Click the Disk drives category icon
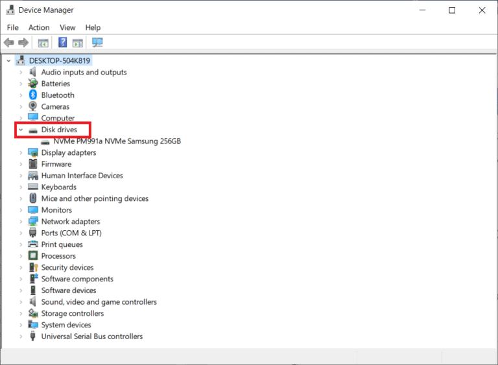Screen dimensions: 498x365 coord(32,130)
